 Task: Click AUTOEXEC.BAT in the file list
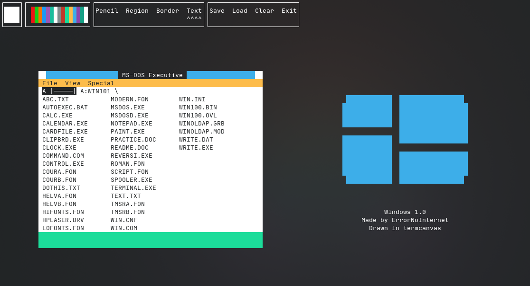pyautogui.click(x=65, y=107)
